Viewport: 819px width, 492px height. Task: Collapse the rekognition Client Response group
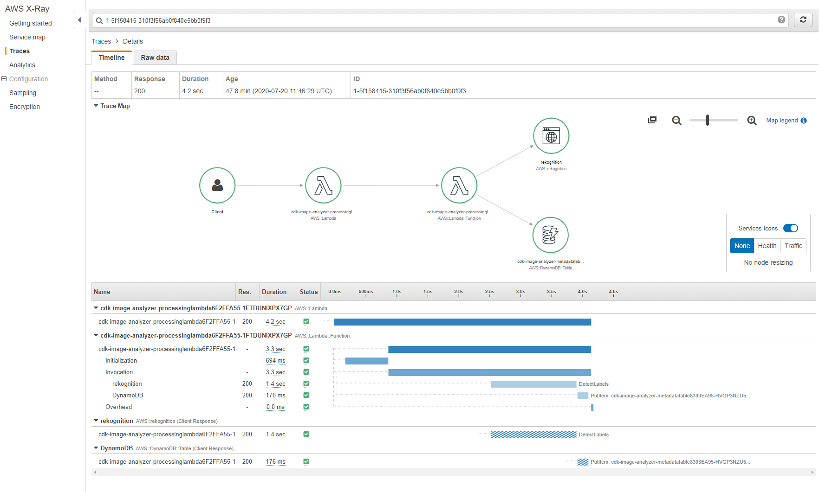[96, 421]
